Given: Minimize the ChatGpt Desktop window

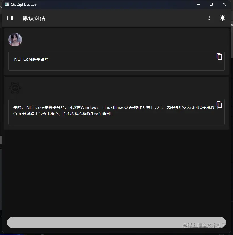Looking at the screenshot, I should (198, 4).
